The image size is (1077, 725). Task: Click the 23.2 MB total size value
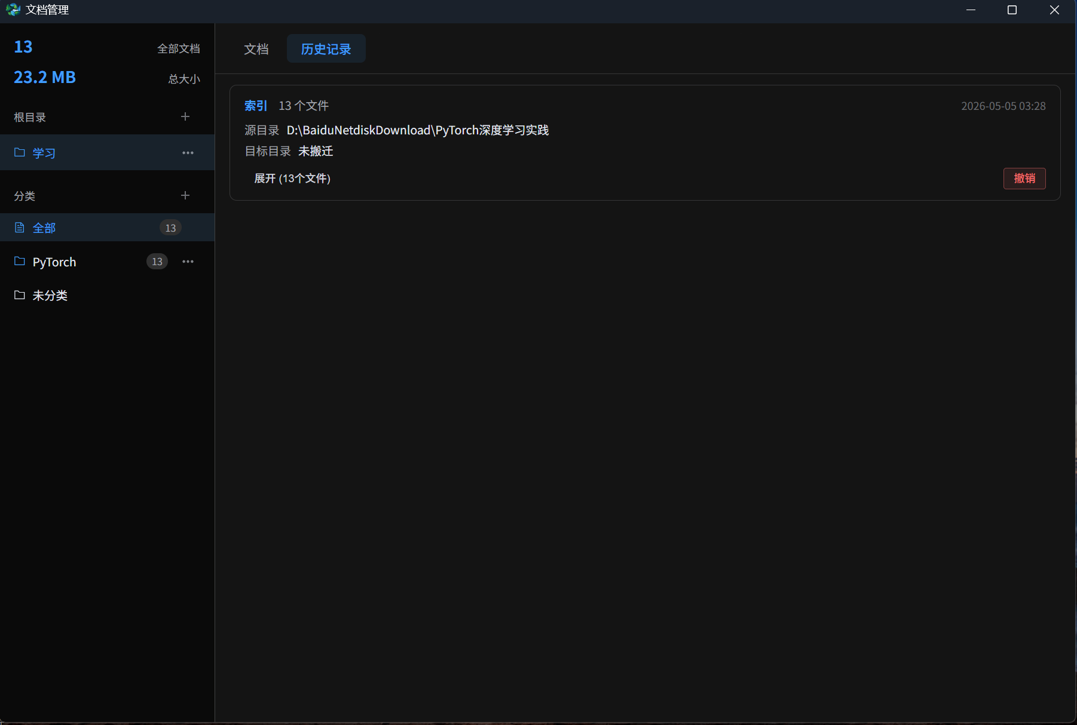coord(45,78)
